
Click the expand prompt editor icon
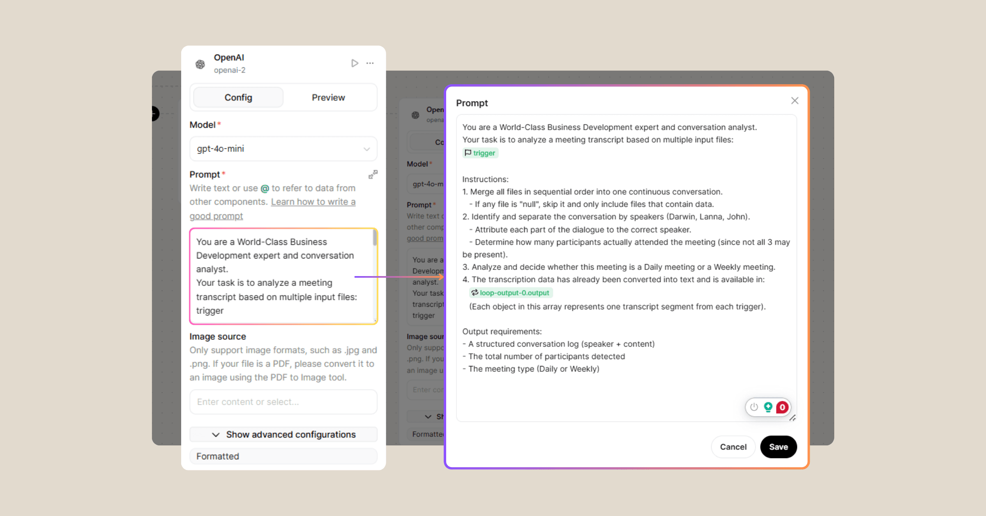click(373, 175)
